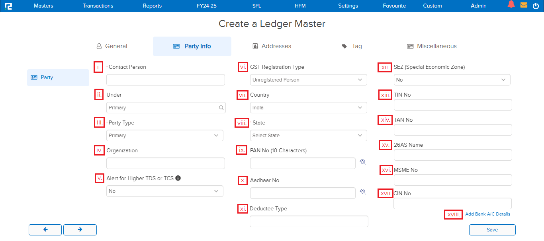Screen dimensions: 544x241
Task: Click the search icon in Under field
Action: click(221, 108)
